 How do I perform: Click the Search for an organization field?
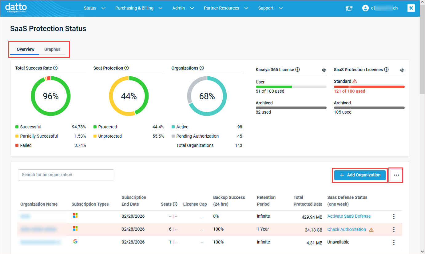[x=66, y=175]
